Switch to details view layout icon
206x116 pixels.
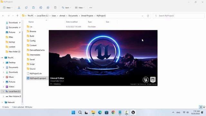click(201, 107)
